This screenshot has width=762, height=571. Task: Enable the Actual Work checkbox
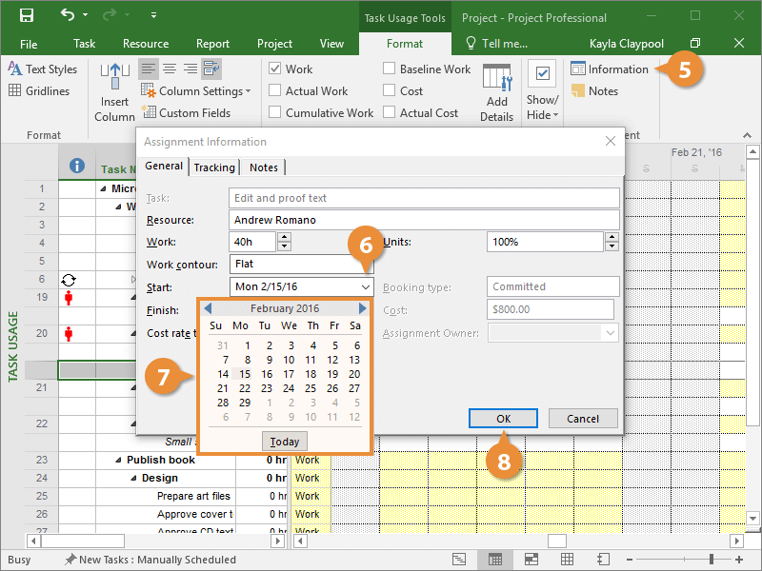tap(275, 91)
